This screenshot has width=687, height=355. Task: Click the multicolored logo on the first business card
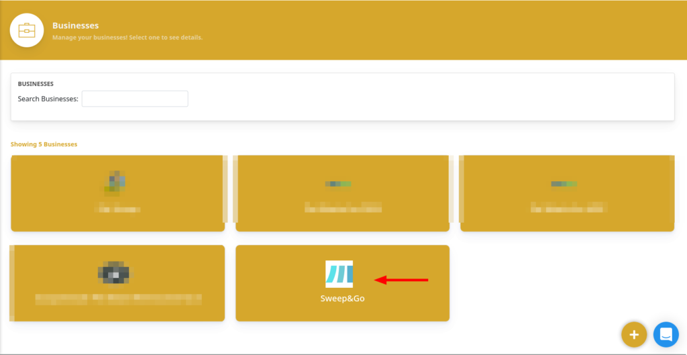(115, 182)
